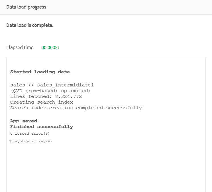Select the QVD row-based optimized line
The image size is (212, 192).
click(50, 91)
